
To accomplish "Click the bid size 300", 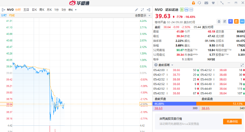I will (195, 108).
